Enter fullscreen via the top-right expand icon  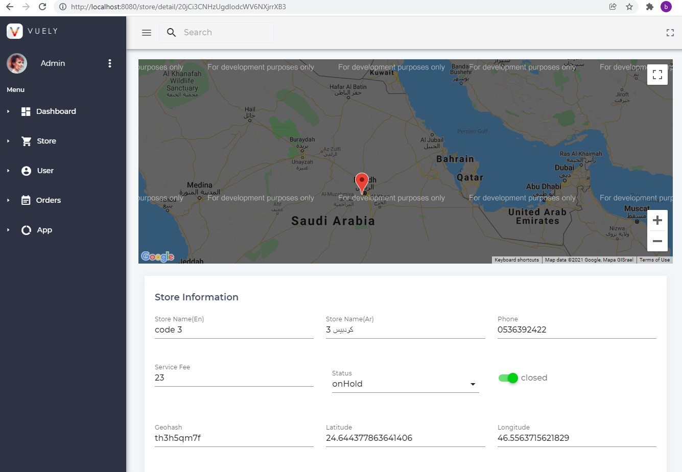point(670,32)
